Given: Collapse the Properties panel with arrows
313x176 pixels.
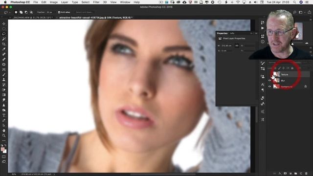Looking at the screenshot, I should pyautogui.click(x=251, y=33).
